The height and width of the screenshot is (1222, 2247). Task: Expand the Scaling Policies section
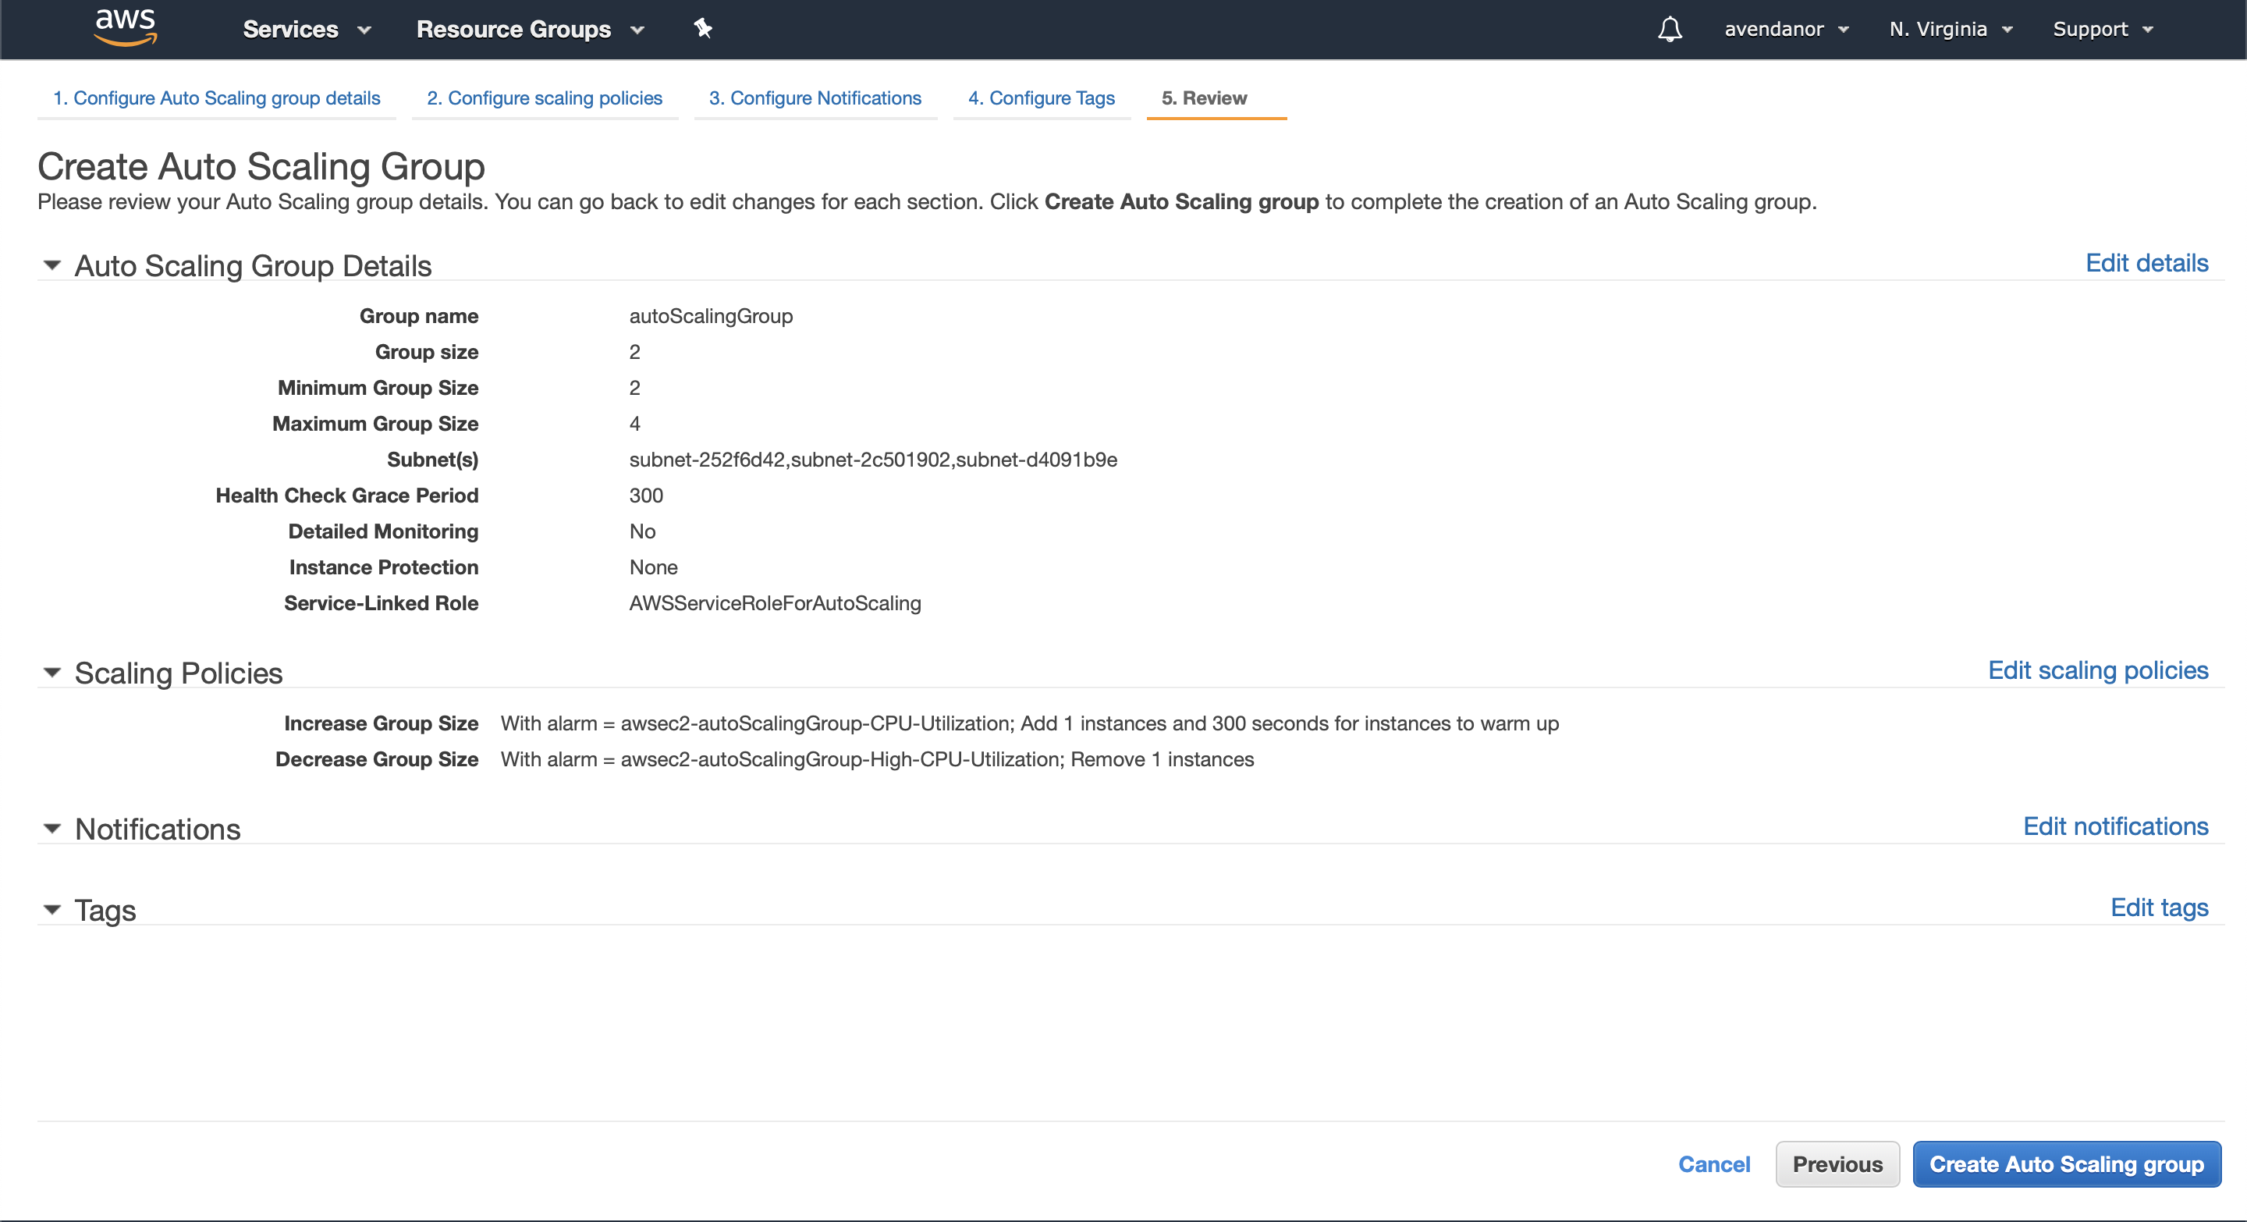tap(54, 671)
